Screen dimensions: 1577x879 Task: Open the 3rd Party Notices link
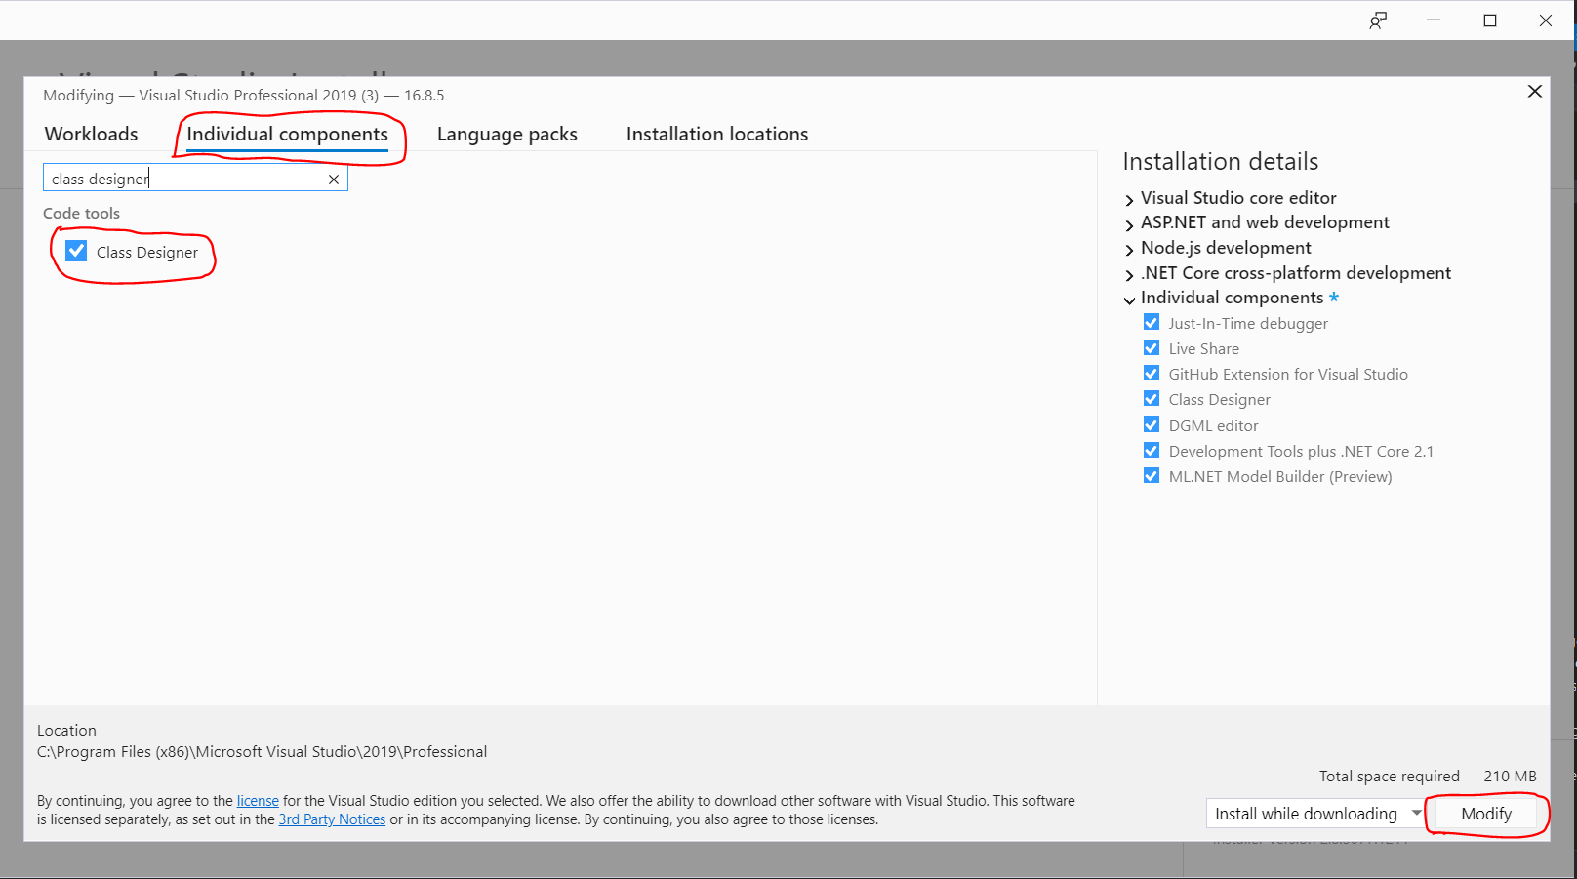(x=332, y=819)
